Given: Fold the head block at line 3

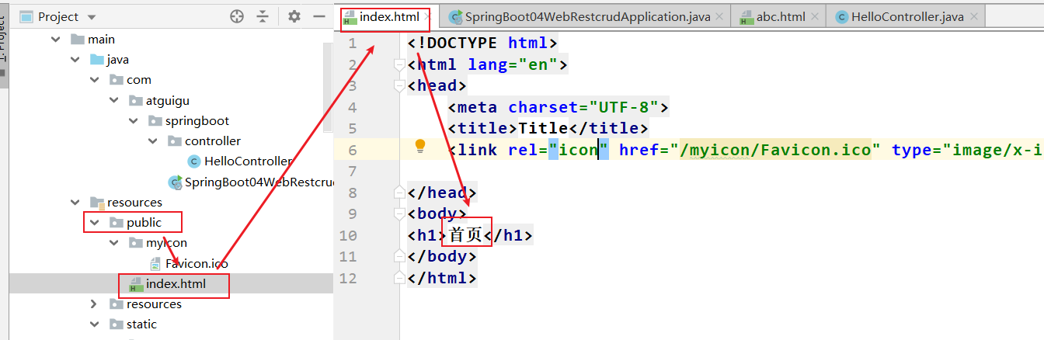Looking at the screenshot, I should pos(400,86).
